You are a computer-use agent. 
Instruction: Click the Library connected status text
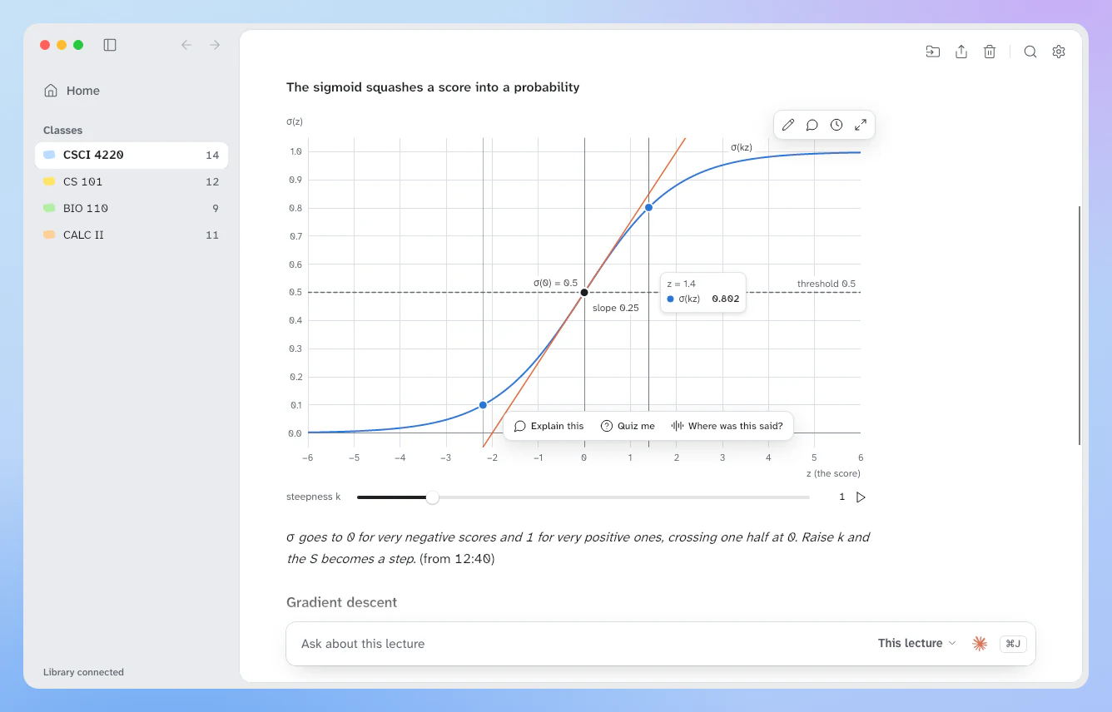tap(83, 672)
